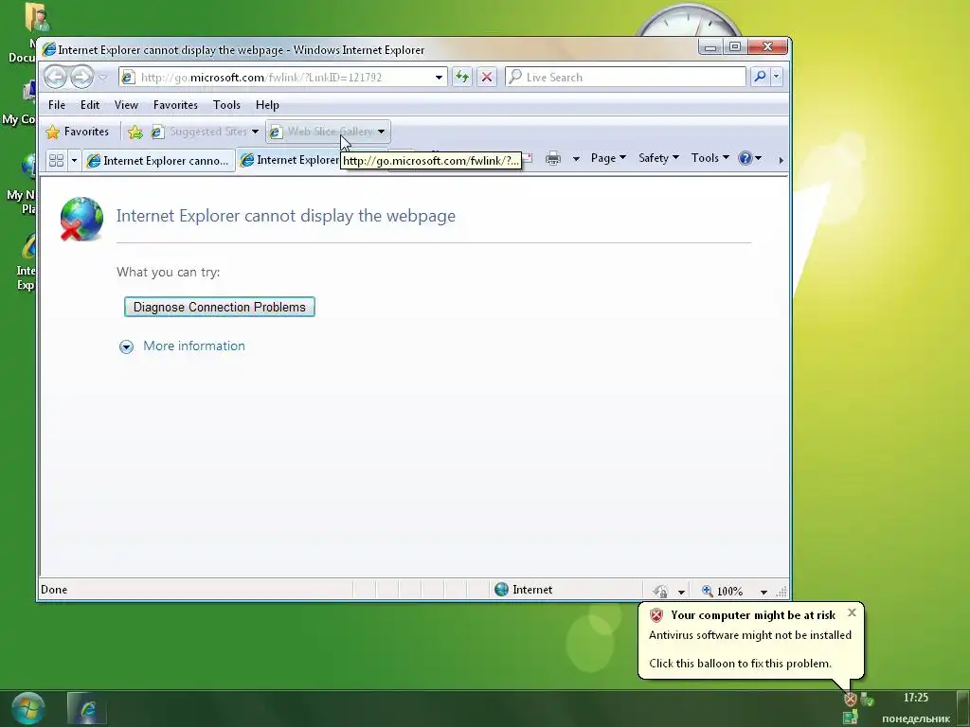Viewport: 970px width, 727px height.
Task: Click the red shield icon in the balloon
Action: click(656, 615)
